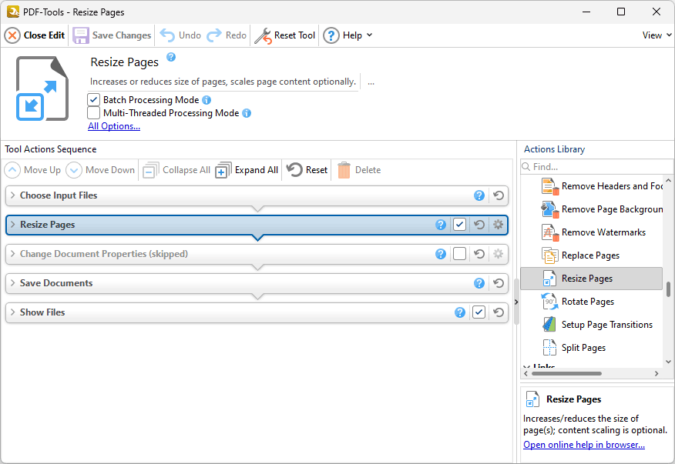Click Reset in the actions sequence toolbar
The image size is (675, 464).
(307, 170)
